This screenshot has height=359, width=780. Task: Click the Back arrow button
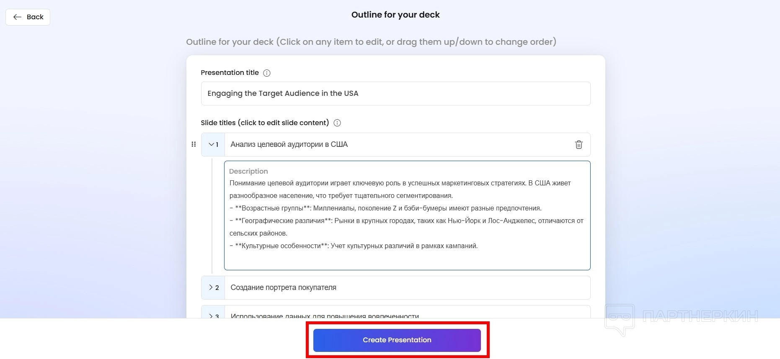point(28,17)
